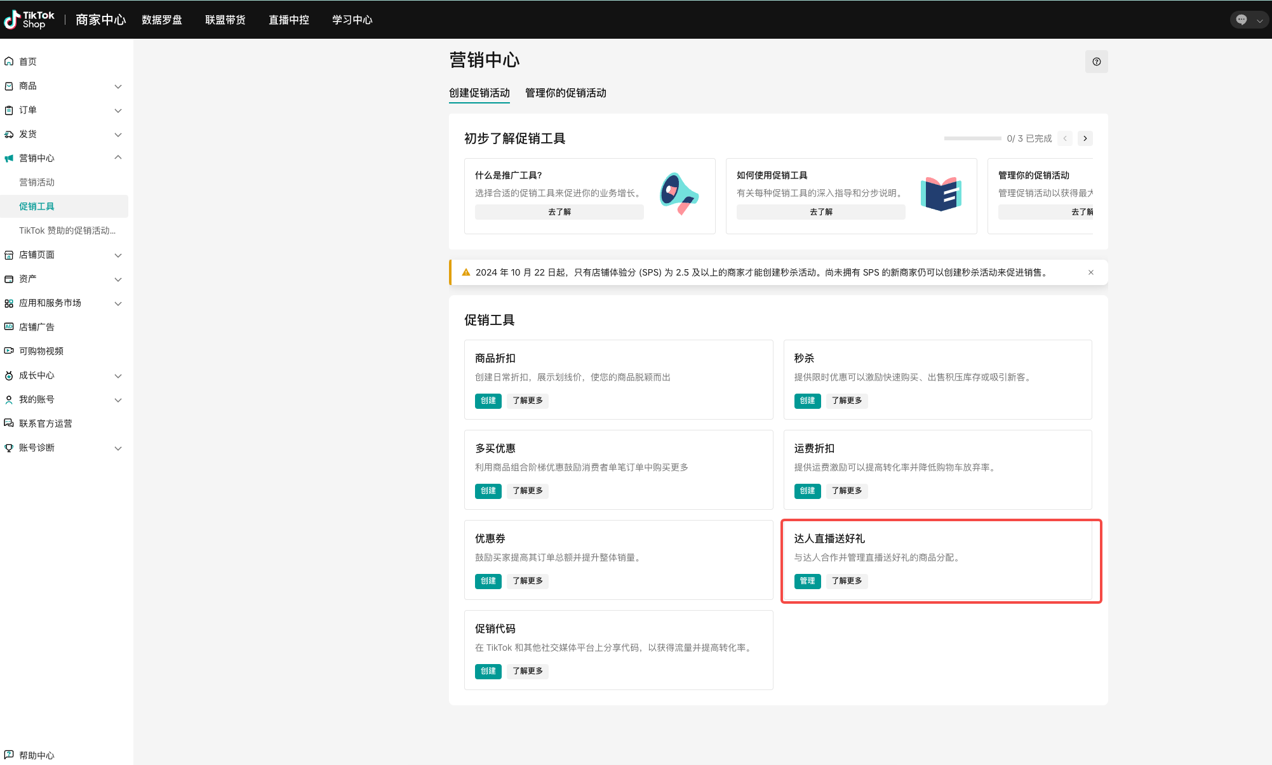Open 数据罗盘 in top navigation
This screenshot has height=765, width=1272.
coord(161,20)
